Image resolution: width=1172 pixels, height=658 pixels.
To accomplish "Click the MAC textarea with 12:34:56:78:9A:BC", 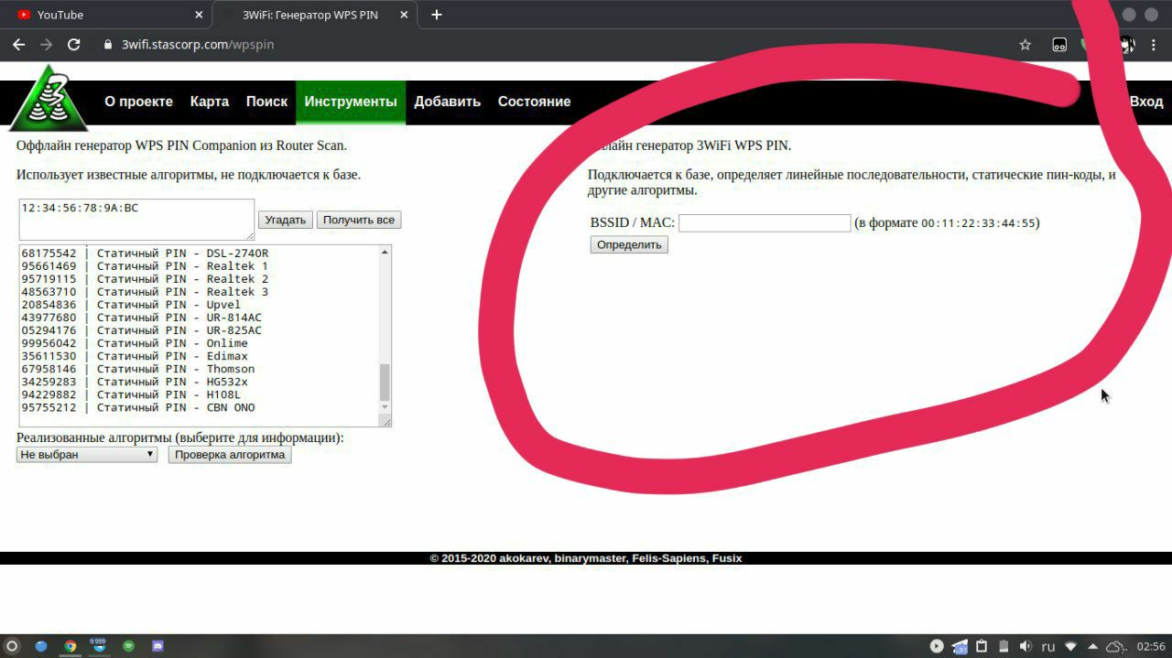I will 136,220.
